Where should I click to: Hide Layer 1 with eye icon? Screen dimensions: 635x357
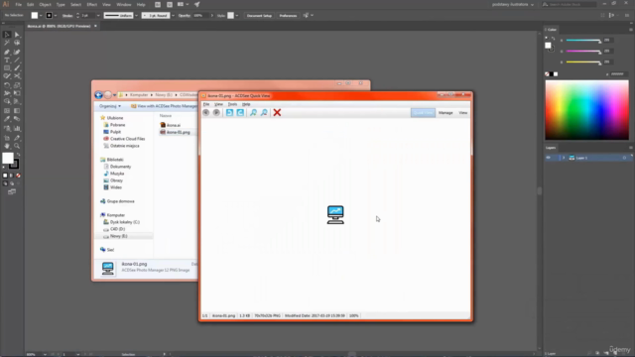[549, 158]
